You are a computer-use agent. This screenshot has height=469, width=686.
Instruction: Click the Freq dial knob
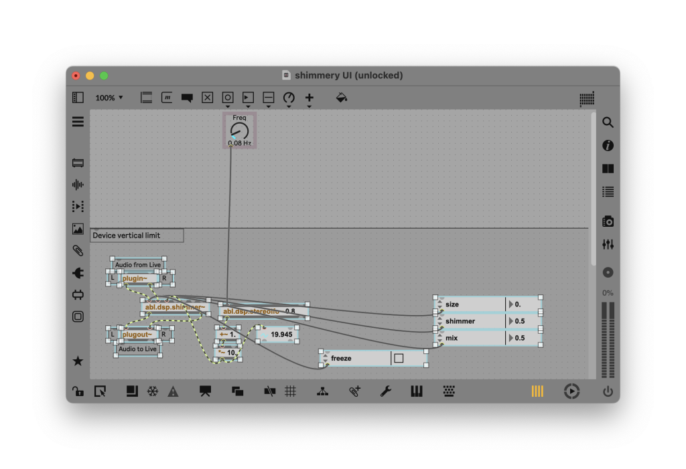pos(239,131)
